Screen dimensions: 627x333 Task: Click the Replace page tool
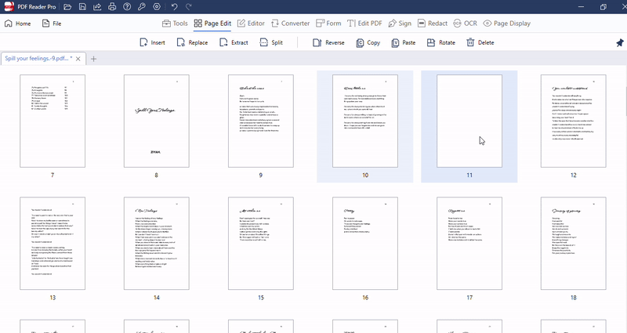click(x=192, y=42)
